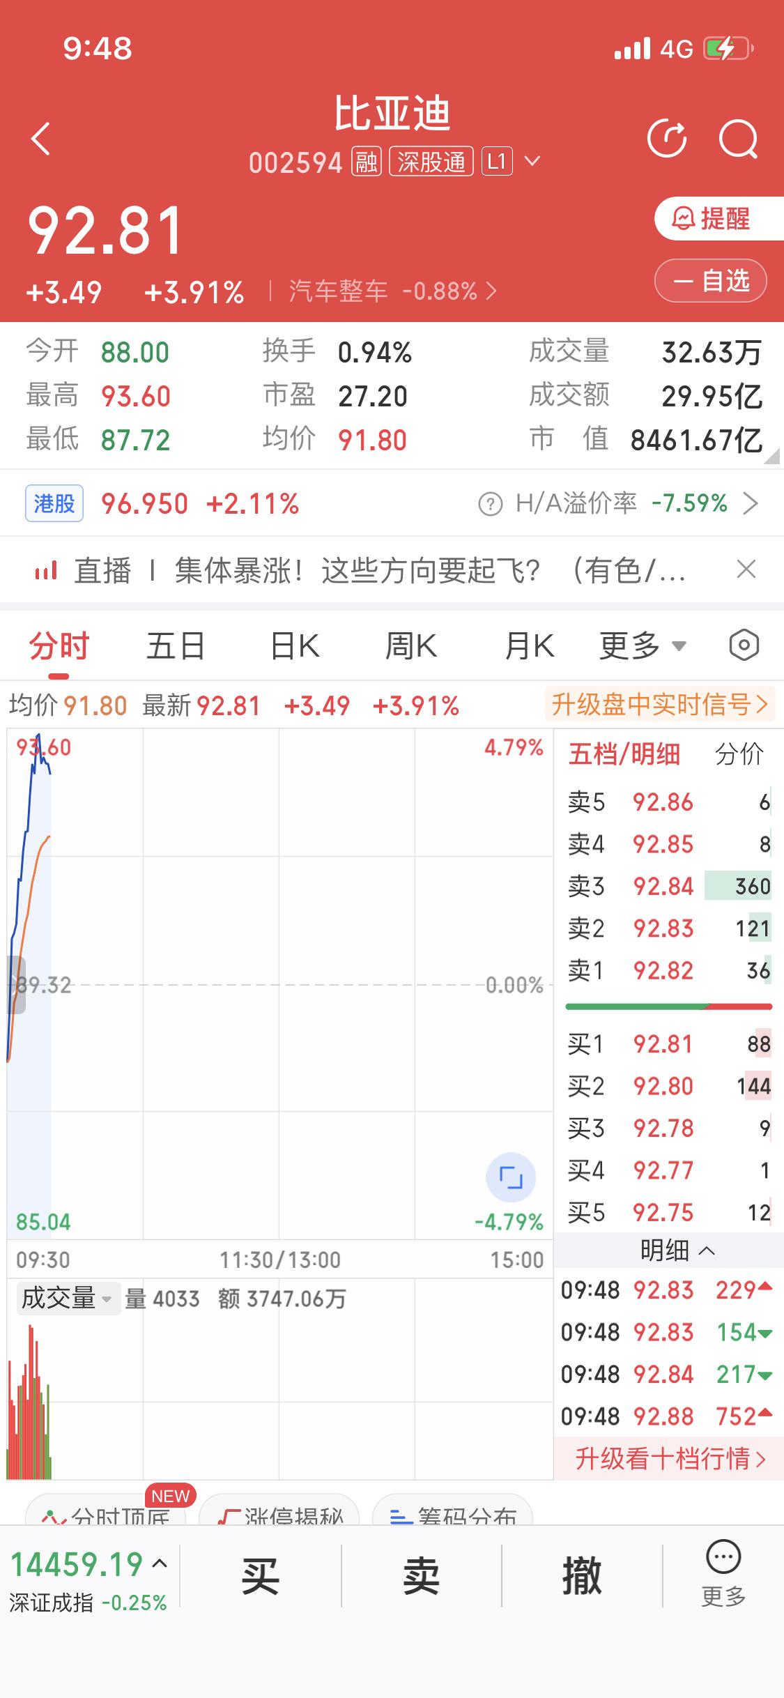The width and height of the screenshot is (784, 1698).
Task: Expand the quote details corner triangle
Action: coord(771,456)
